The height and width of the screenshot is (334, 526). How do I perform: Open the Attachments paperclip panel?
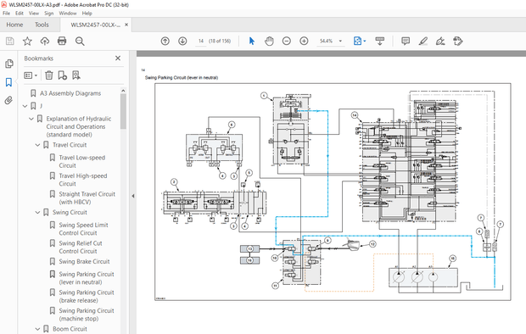coord(8,100)
